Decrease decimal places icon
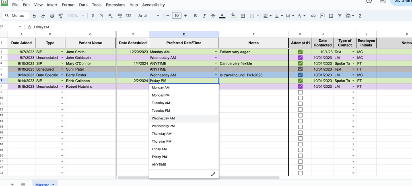Screen dimensions: 412x186 tap(110, 16)
